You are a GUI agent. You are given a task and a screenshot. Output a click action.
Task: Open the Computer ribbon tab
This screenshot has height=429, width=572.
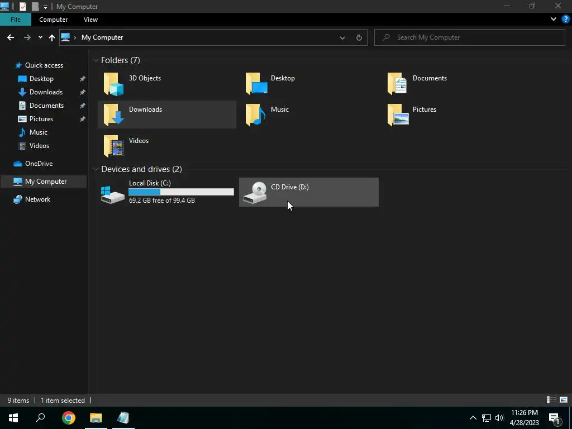pyautogui.click(x=53, y=20)
